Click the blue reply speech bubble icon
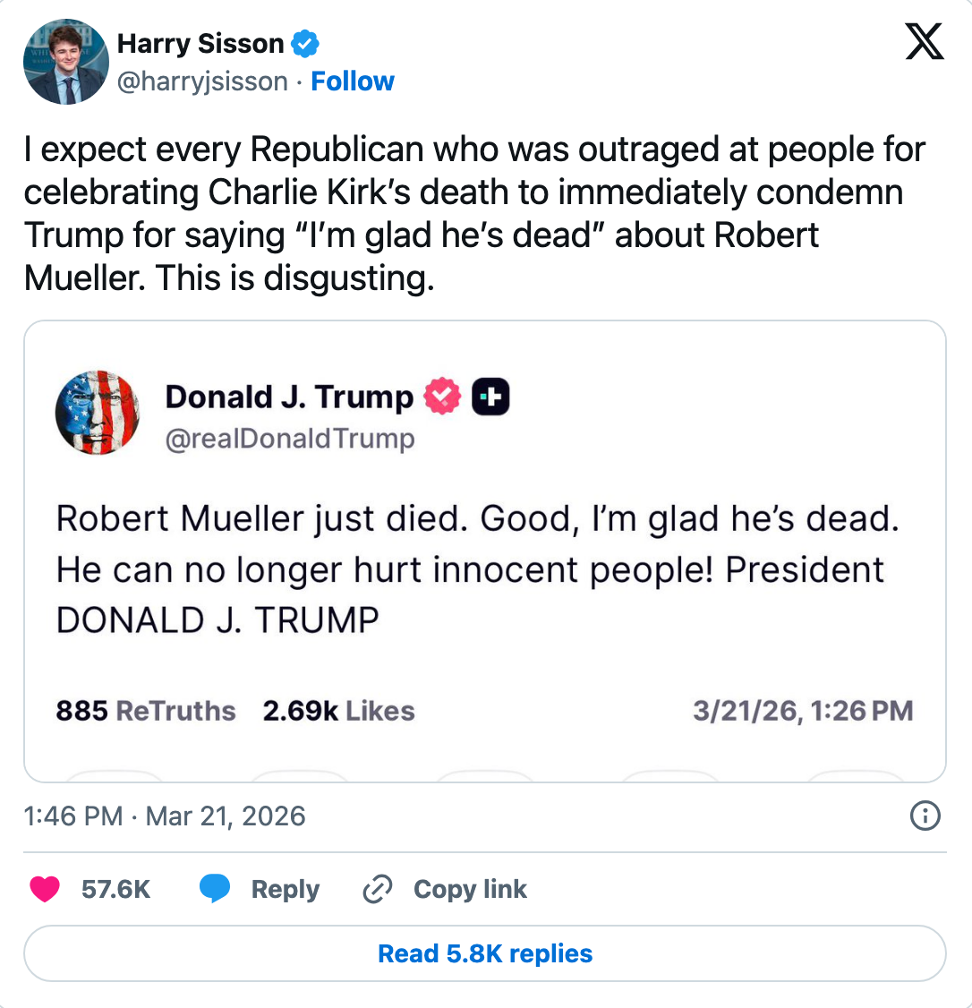Image resolution: width=972 pixels, height=1008 pixels. 215,889
